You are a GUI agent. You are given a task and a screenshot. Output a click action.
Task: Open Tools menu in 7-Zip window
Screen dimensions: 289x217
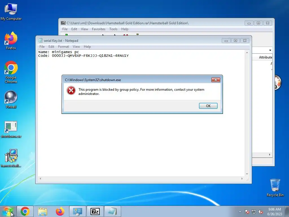[113, 29]
